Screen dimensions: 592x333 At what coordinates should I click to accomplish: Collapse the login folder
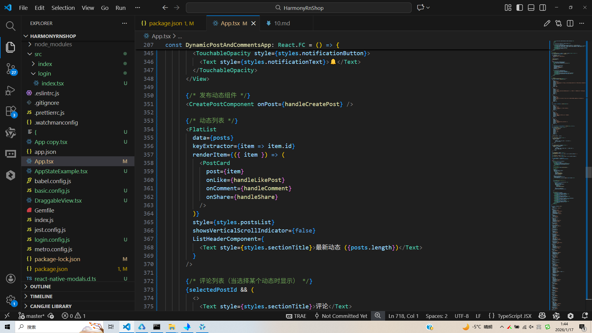[44, 74]
